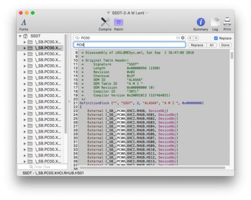Click the All replace button

(212, 45)
